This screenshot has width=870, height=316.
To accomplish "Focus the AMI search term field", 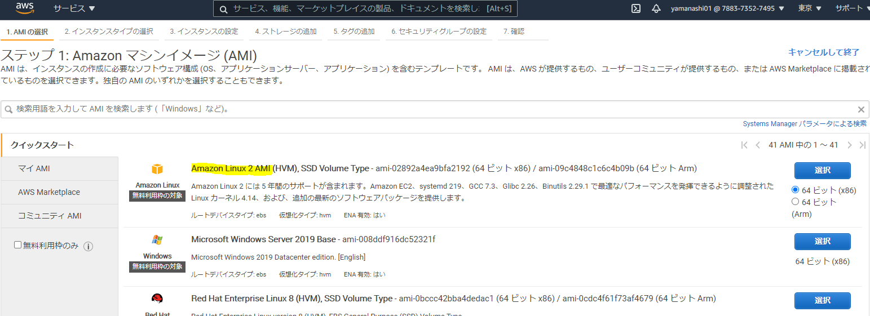I will [434, 109].
